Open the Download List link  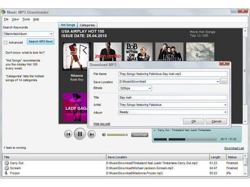pos(234,148)
